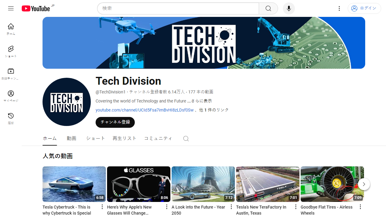This screenshot has height=217, width=386.
Task: Open title 'A Look into the Future'
Action: pyautogui.click(x=198, y=210)
